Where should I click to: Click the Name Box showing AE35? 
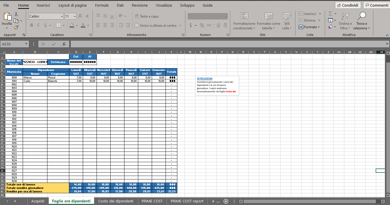13,44
